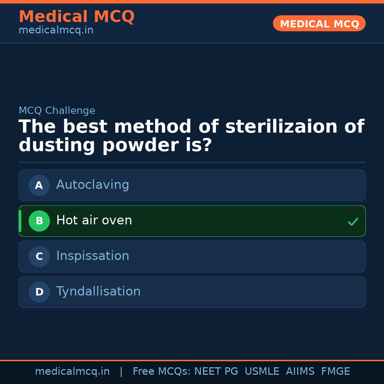Click the letter A circle badge
Screen dimensions: 384x384
(x=39, y=185)
